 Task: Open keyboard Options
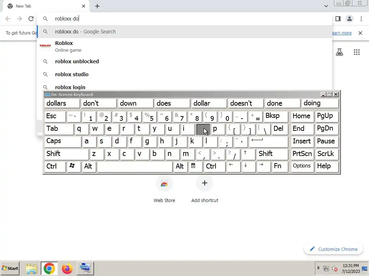302,167
